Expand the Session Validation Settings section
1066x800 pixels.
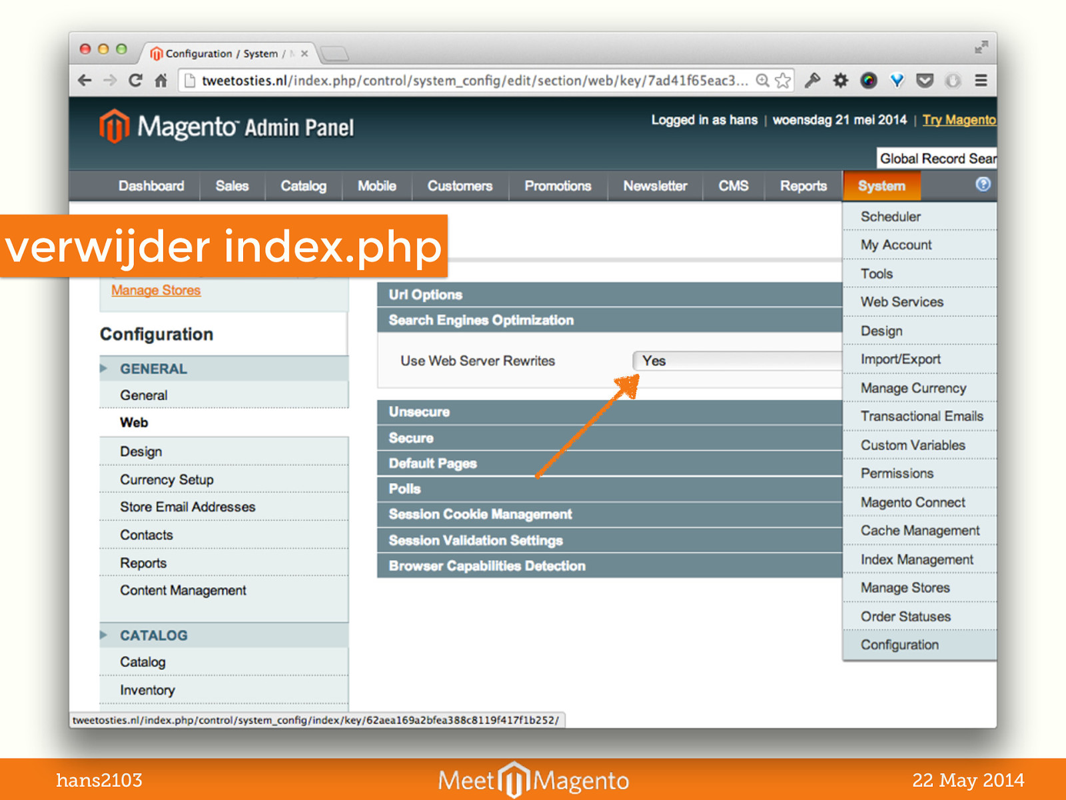pos(610,540)
